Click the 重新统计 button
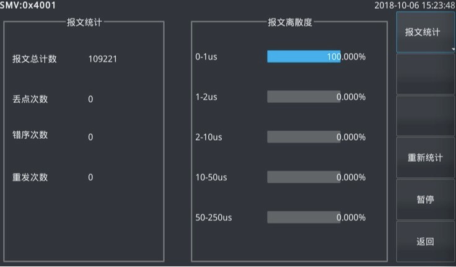456x267 pixels. (x=425, y=157)
